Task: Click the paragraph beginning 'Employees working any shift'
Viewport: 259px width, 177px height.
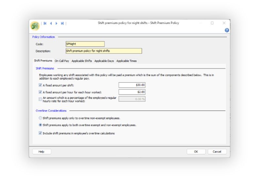Action: tap(126, 77)
